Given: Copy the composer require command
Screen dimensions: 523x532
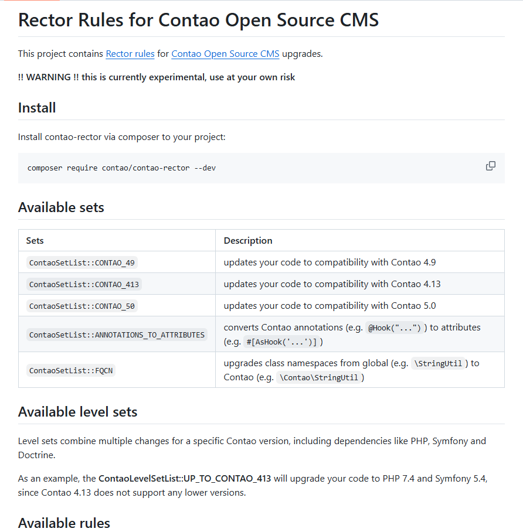Looking at the screenshot, I should coord(491,166).
